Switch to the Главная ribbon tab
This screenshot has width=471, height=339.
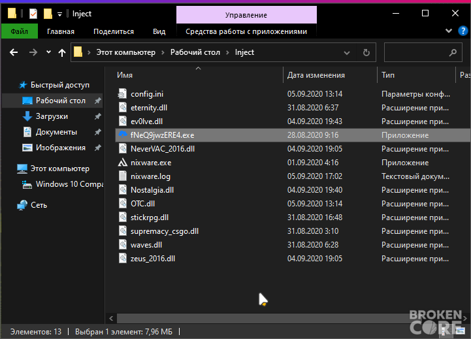61,31
